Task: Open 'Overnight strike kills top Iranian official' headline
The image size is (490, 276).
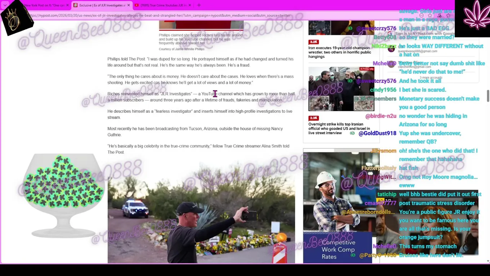Action: (339, 128)
